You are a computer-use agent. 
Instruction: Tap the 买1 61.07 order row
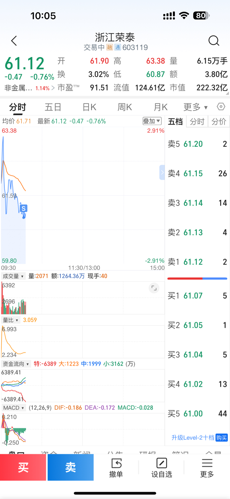click(x=197, y=296)
